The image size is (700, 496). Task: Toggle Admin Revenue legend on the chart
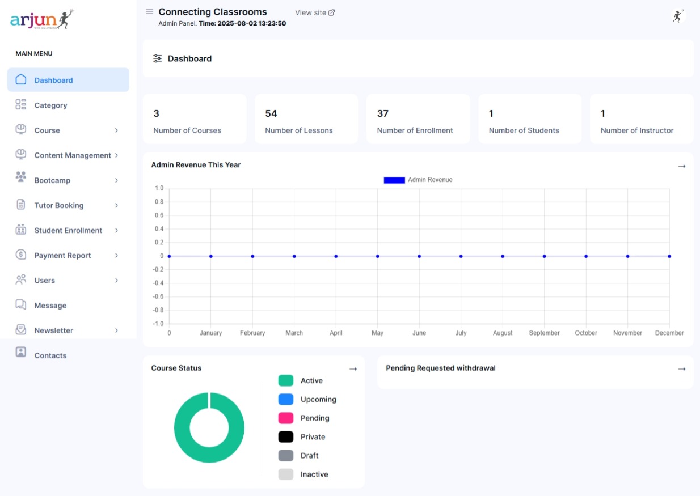(x=418, y=180)
